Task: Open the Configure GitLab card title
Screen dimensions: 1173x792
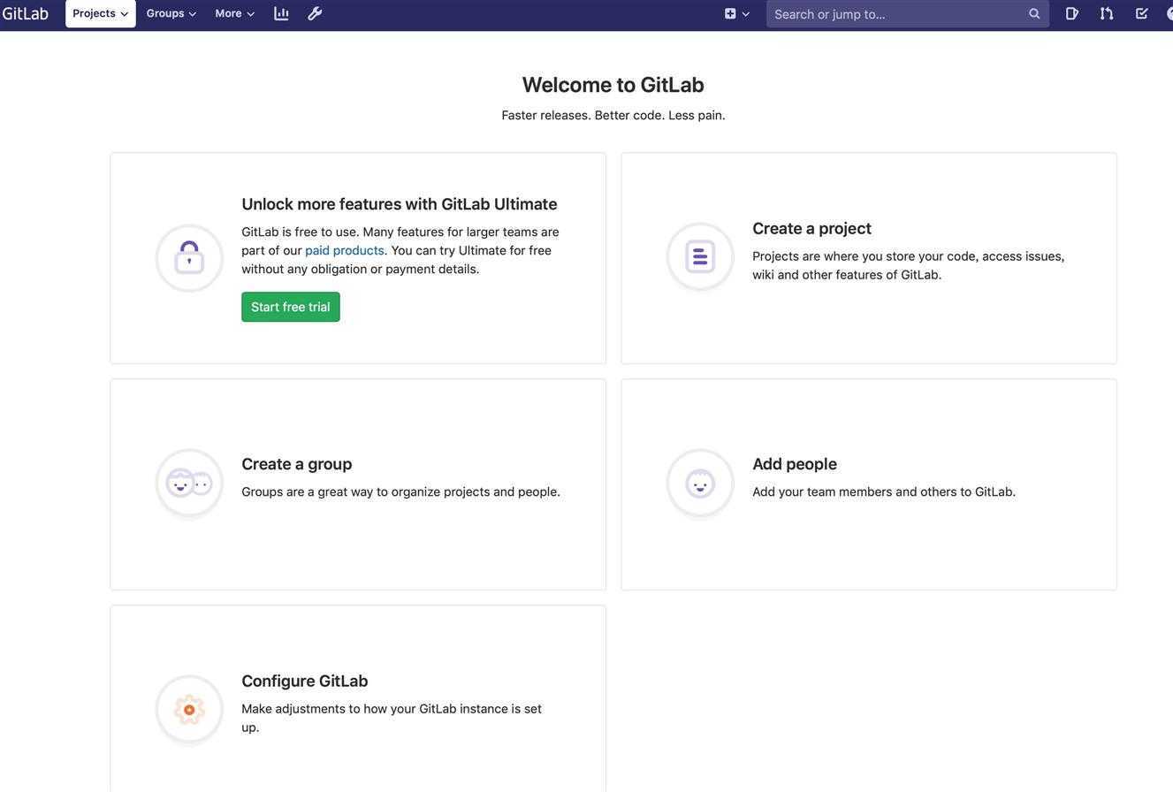Action: coord(305,682)
